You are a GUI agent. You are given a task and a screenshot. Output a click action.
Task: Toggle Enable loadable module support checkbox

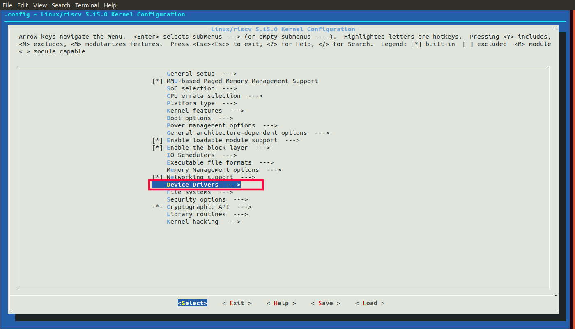click(x=158, y=140)
